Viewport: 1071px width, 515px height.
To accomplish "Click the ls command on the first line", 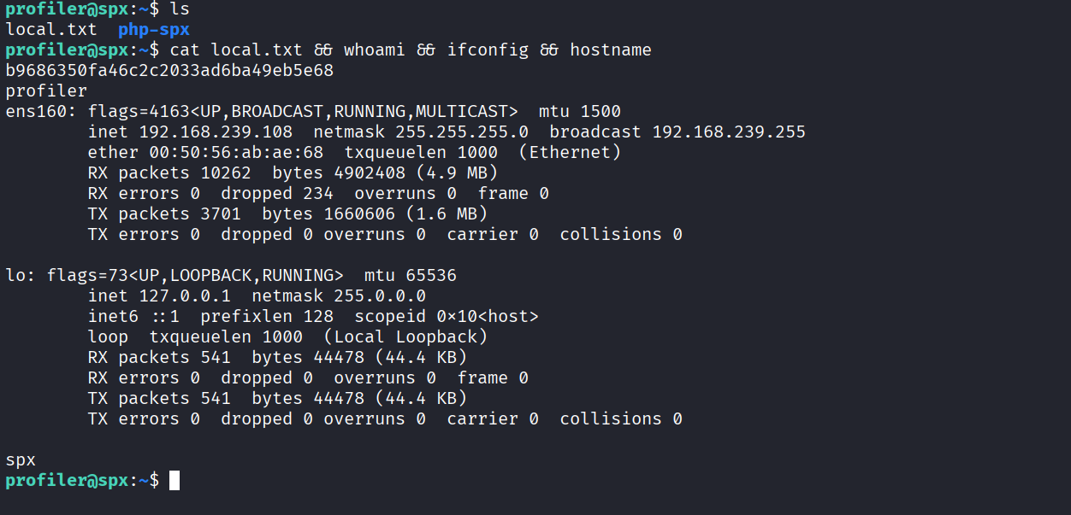I will 180,9.
